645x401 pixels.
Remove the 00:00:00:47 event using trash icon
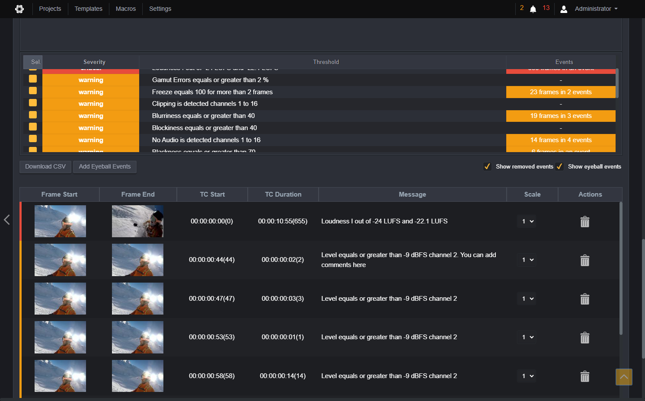click(x=584, y=299)
